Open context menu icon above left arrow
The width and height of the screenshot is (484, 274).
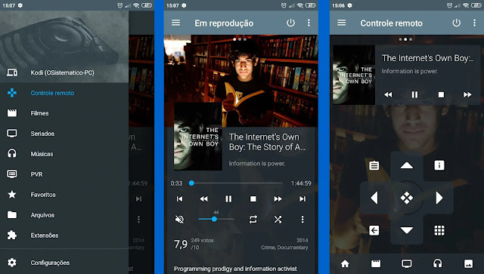(374, 165)
